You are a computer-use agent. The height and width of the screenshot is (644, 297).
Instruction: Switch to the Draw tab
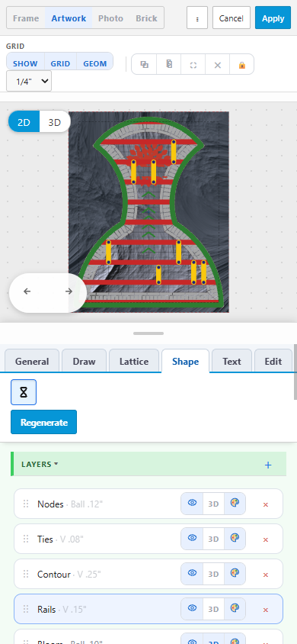[x=84, y=361]
